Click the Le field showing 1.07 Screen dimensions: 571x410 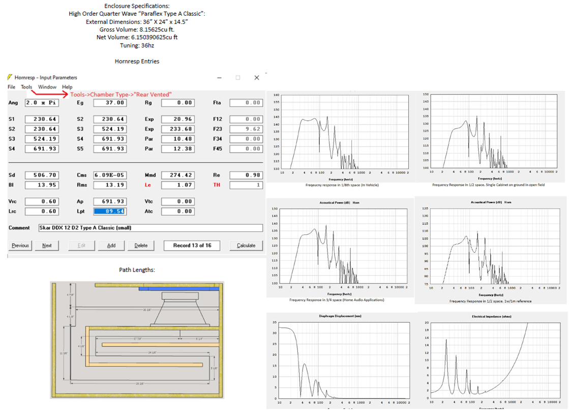[178, 185]
